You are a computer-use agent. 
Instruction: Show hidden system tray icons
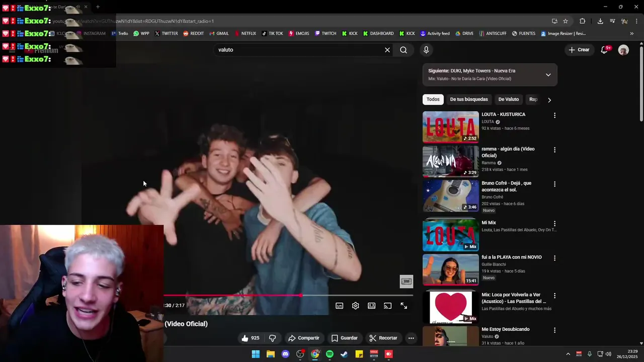(568, 354)
